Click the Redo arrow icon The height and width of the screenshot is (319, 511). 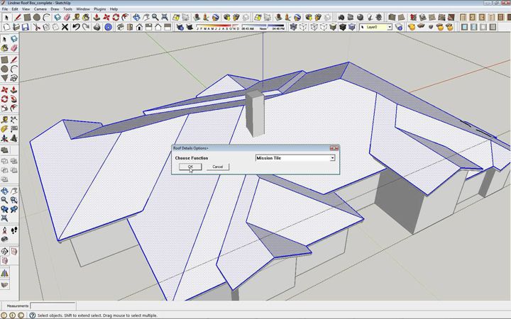click(x=86, y=27)
